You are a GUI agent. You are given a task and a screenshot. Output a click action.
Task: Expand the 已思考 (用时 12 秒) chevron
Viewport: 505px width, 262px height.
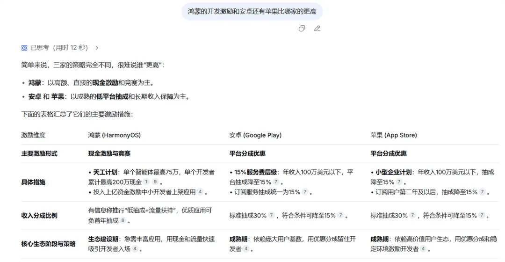pos(97,48)
